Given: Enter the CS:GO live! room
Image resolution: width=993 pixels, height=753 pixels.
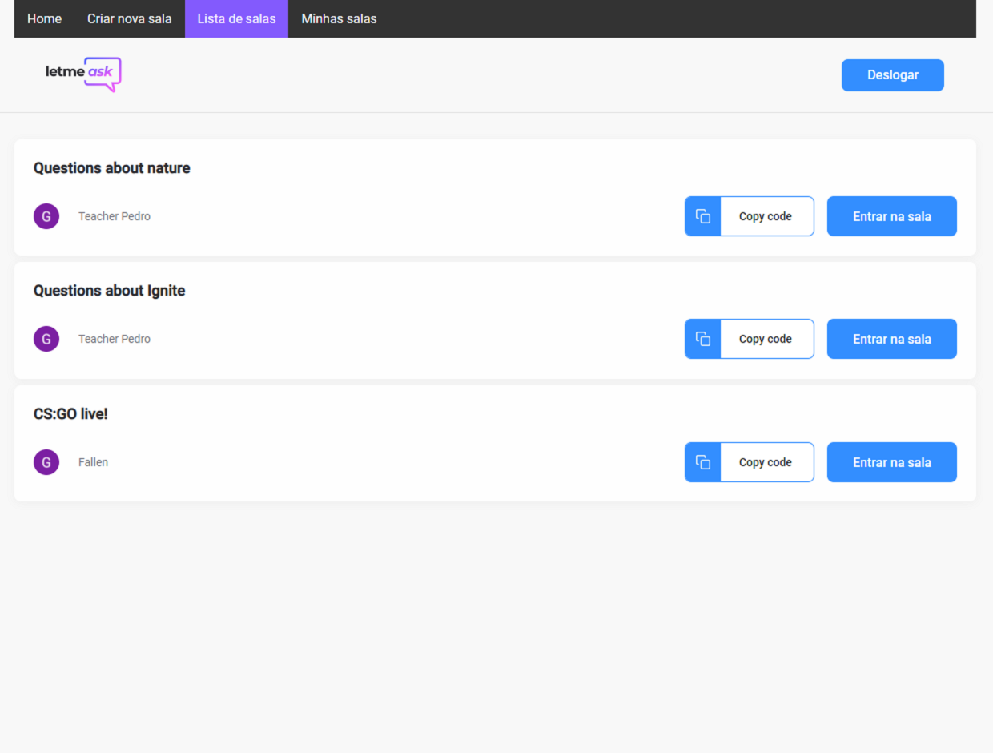Looking at the screenshot, I should [x=891, y=461].
